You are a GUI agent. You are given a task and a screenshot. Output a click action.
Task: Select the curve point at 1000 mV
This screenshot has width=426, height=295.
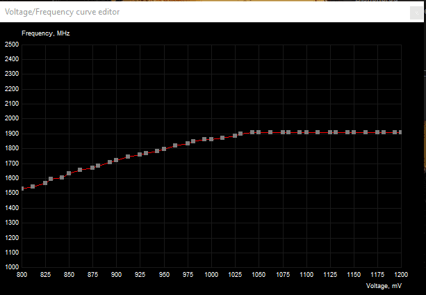click(x=211, y=139)
